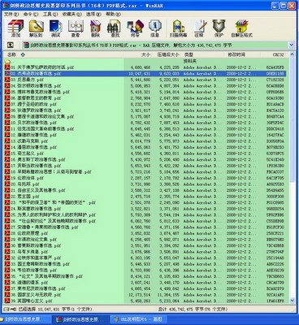
Task: Click the 删除 (Delete) toolbar icon
Action: (95, 28)
